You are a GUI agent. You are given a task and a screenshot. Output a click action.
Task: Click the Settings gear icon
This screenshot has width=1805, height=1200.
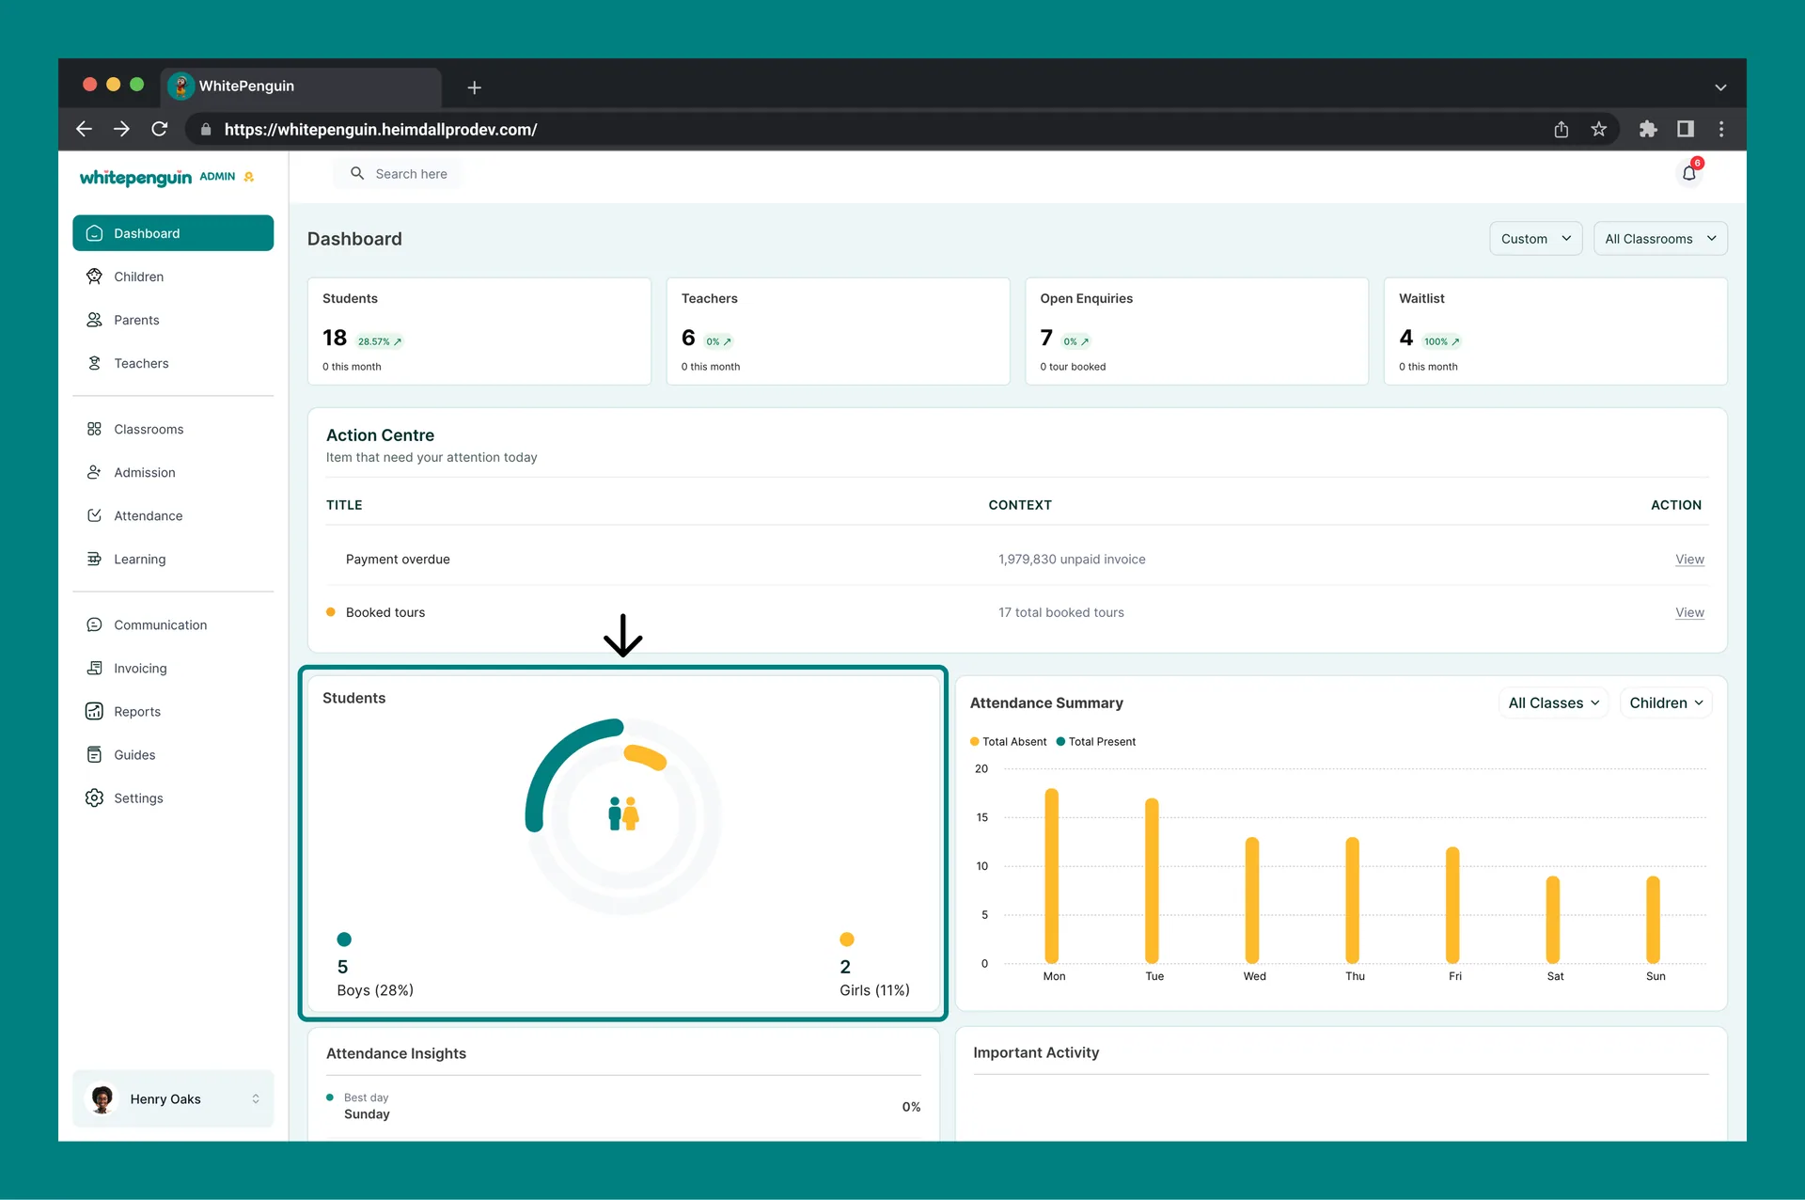pos(94,797)
